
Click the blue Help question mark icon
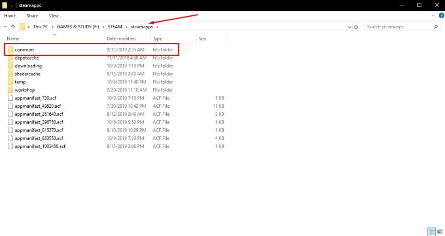coord(441,16)
